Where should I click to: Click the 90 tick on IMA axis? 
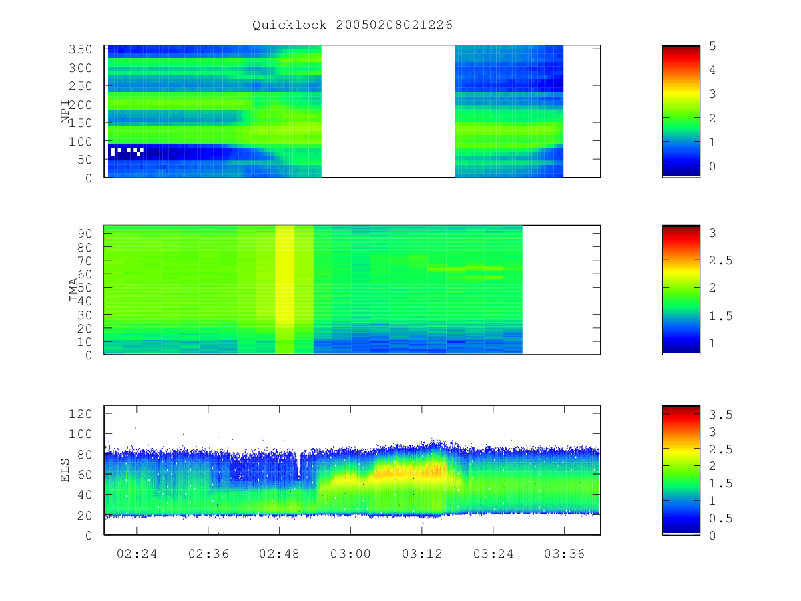coord(87,233)
